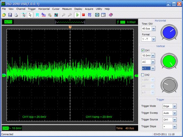Open the Measure menu
This screenshot has height=137, width=183.
click(67, 9)
